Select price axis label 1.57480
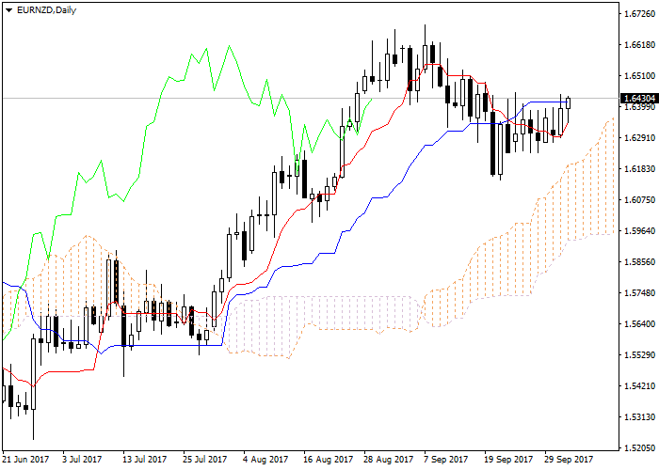The image size is (659, 470). [x=639, y=293]
